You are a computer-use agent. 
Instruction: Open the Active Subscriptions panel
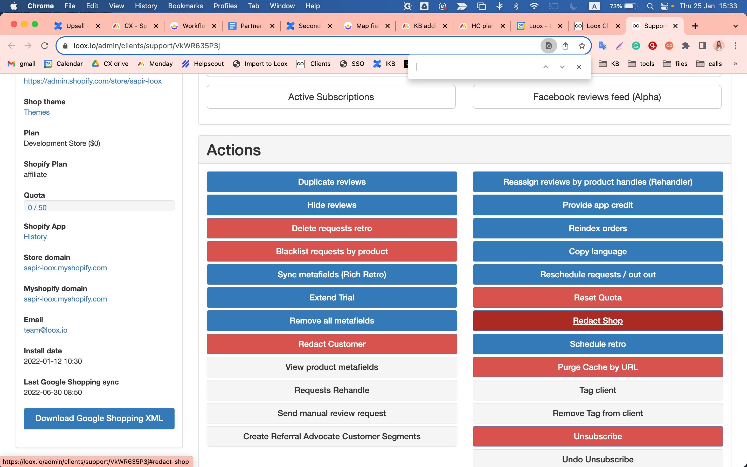coord(331,97)
